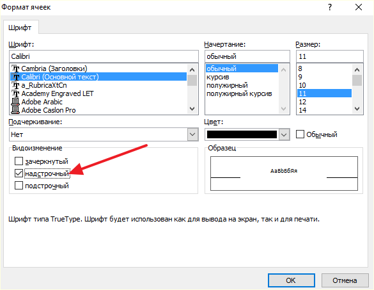The image size is (374, 290).
Task: Select курсив font style
Action: click(x=242, y=77)
